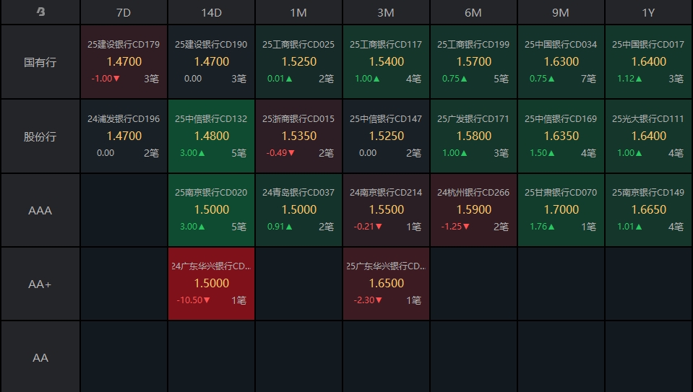Open the 24青岛银行CD037 cell
693x392 pixels.
pyautogui.click(x=298, y=209)
